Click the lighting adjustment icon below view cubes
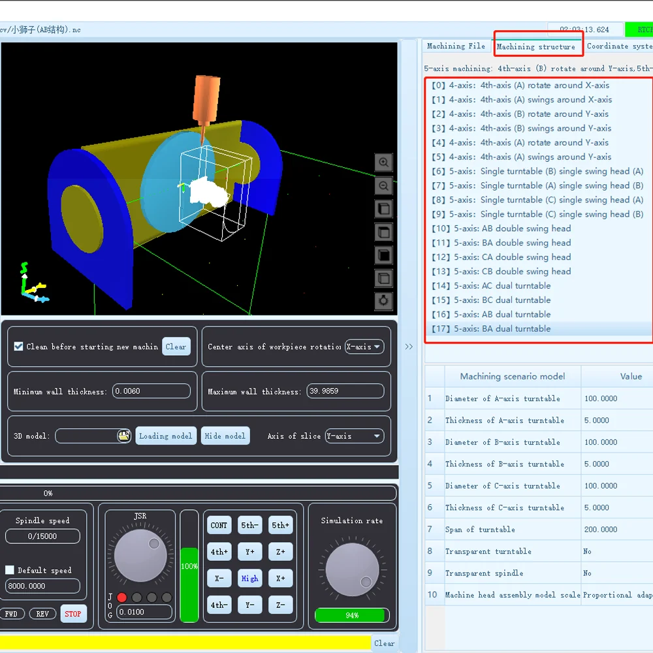 pos(383,301)
